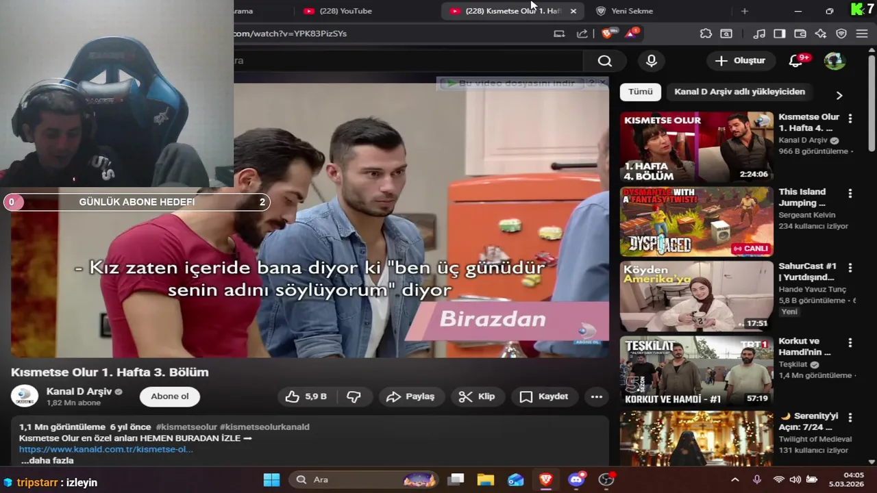Open the system tray volume icon

795,480
